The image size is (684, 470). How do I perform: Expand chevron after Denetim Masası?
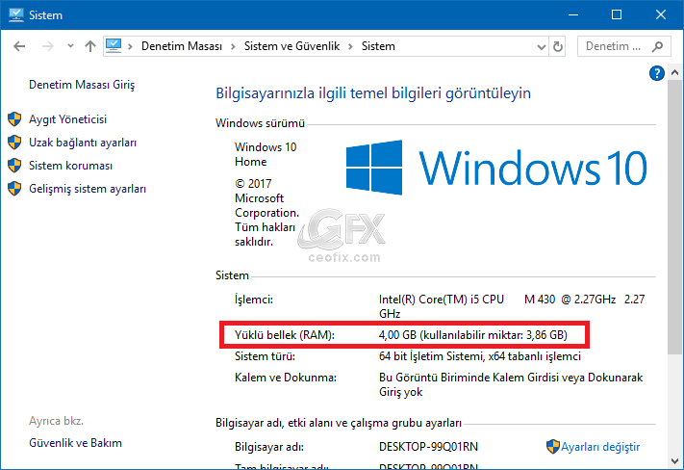(x=233, y=46)
